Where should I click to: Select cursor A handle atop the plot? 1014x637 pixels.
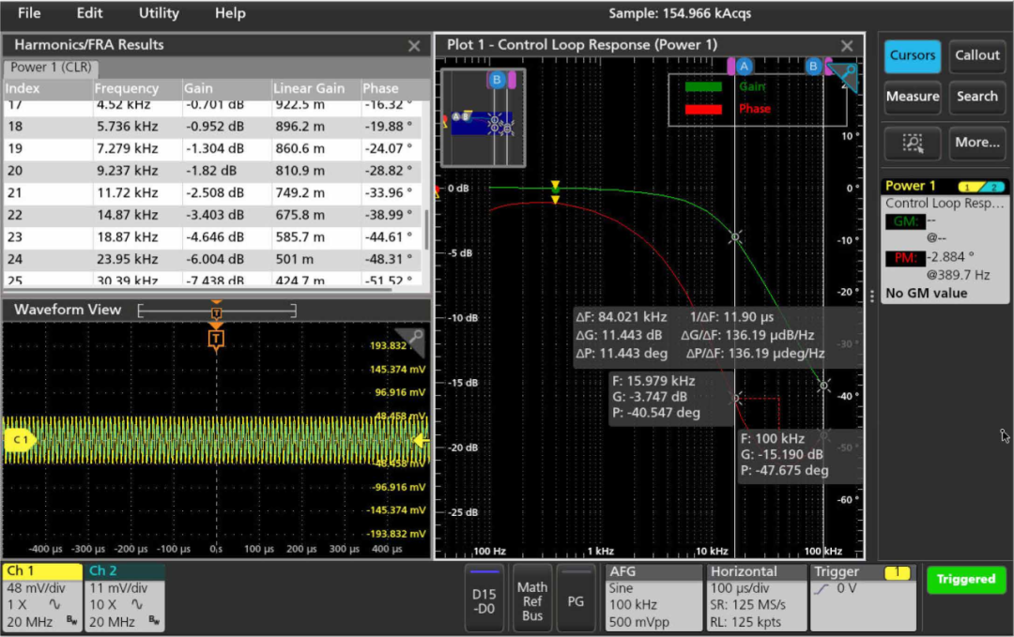744,67
